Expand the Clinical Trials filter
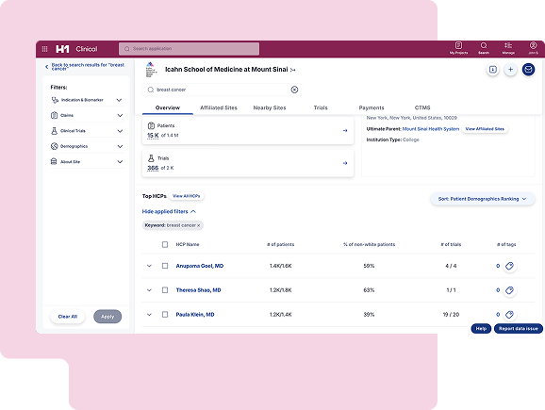The height and width of the screenshot is (410, 545). pos(120,131)
